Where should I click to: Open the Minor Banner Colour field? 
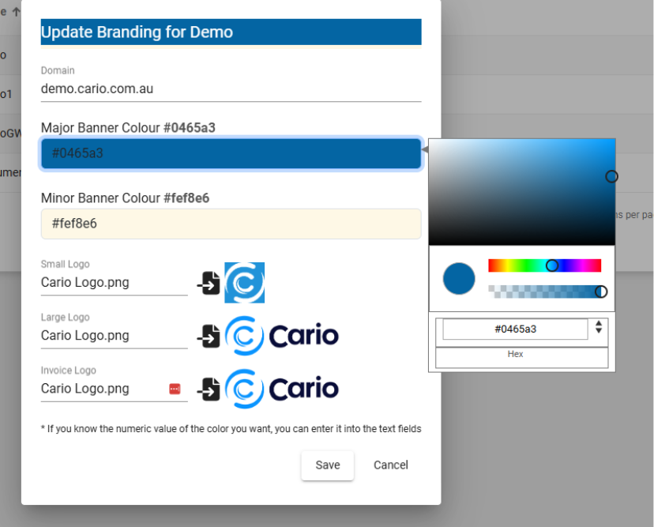click(231, 224)
